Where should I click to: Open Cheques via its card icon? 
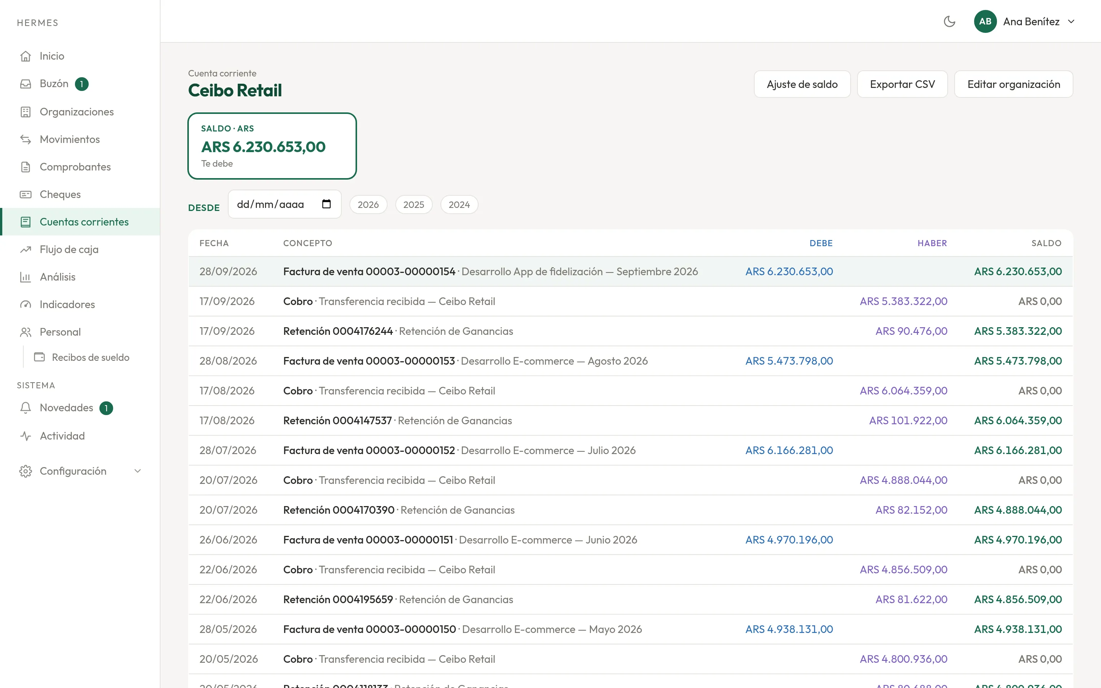(x=26, y=194)
